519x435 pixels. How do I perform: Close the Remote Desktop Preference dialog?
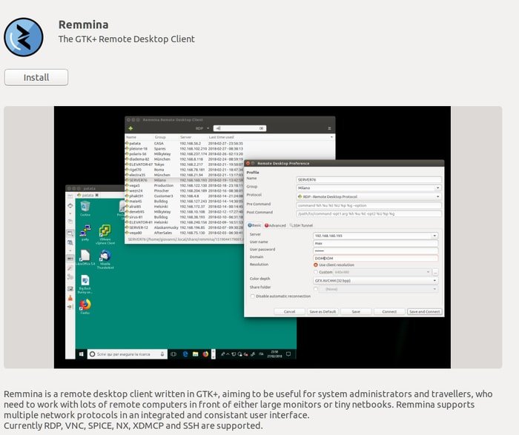pos(248,164)
